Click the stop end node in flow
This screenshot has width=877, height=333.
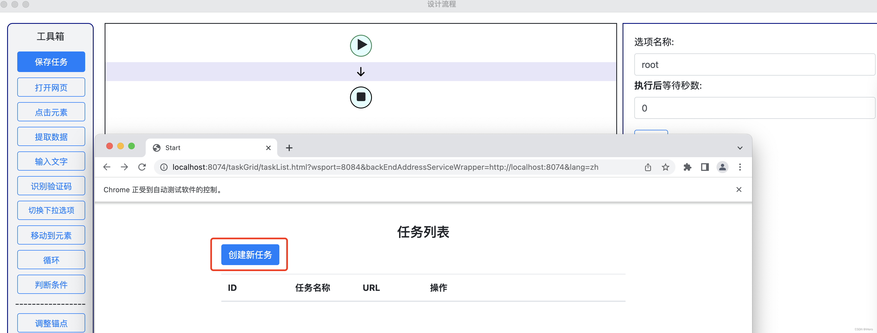coord(360,97)
